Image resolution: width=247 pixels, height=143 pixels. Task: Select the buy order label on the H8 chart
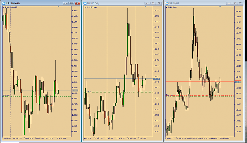pos(170,95)
